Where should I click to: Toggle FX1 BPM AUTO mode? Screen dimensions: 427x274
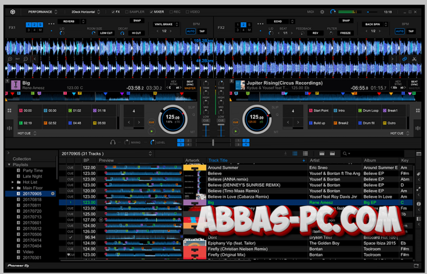tap(191, 31)
